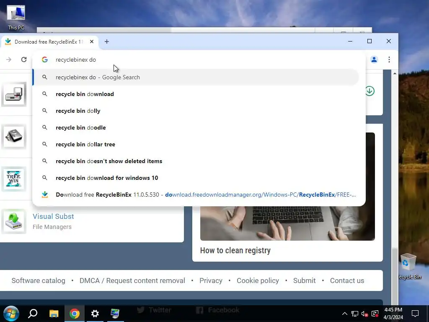Select recycle bin download for windows 10
The height and width of the screenshot is (322, 429).
point(196,178)
